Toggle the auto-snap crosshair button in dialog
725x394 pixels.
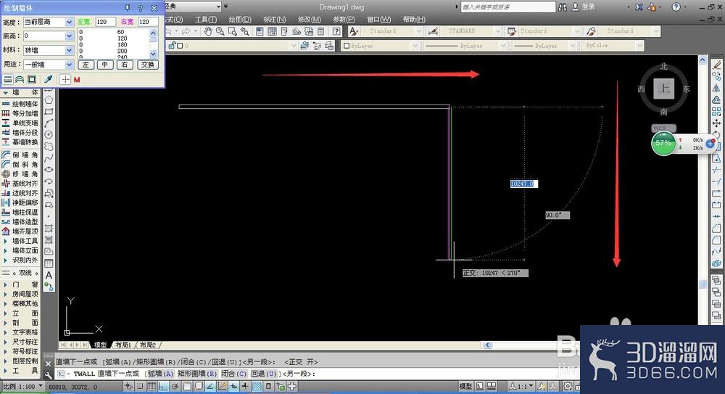pyautogui.click(x=65, y=80)
